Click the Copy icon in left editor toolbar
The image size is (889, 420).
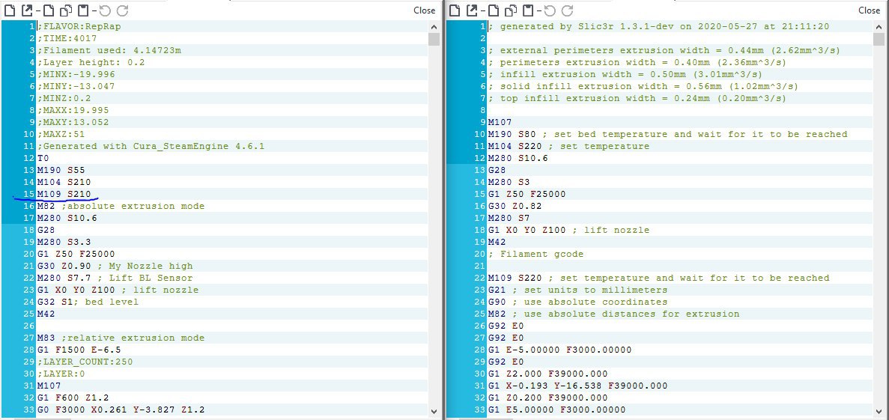tap(66, 10)
